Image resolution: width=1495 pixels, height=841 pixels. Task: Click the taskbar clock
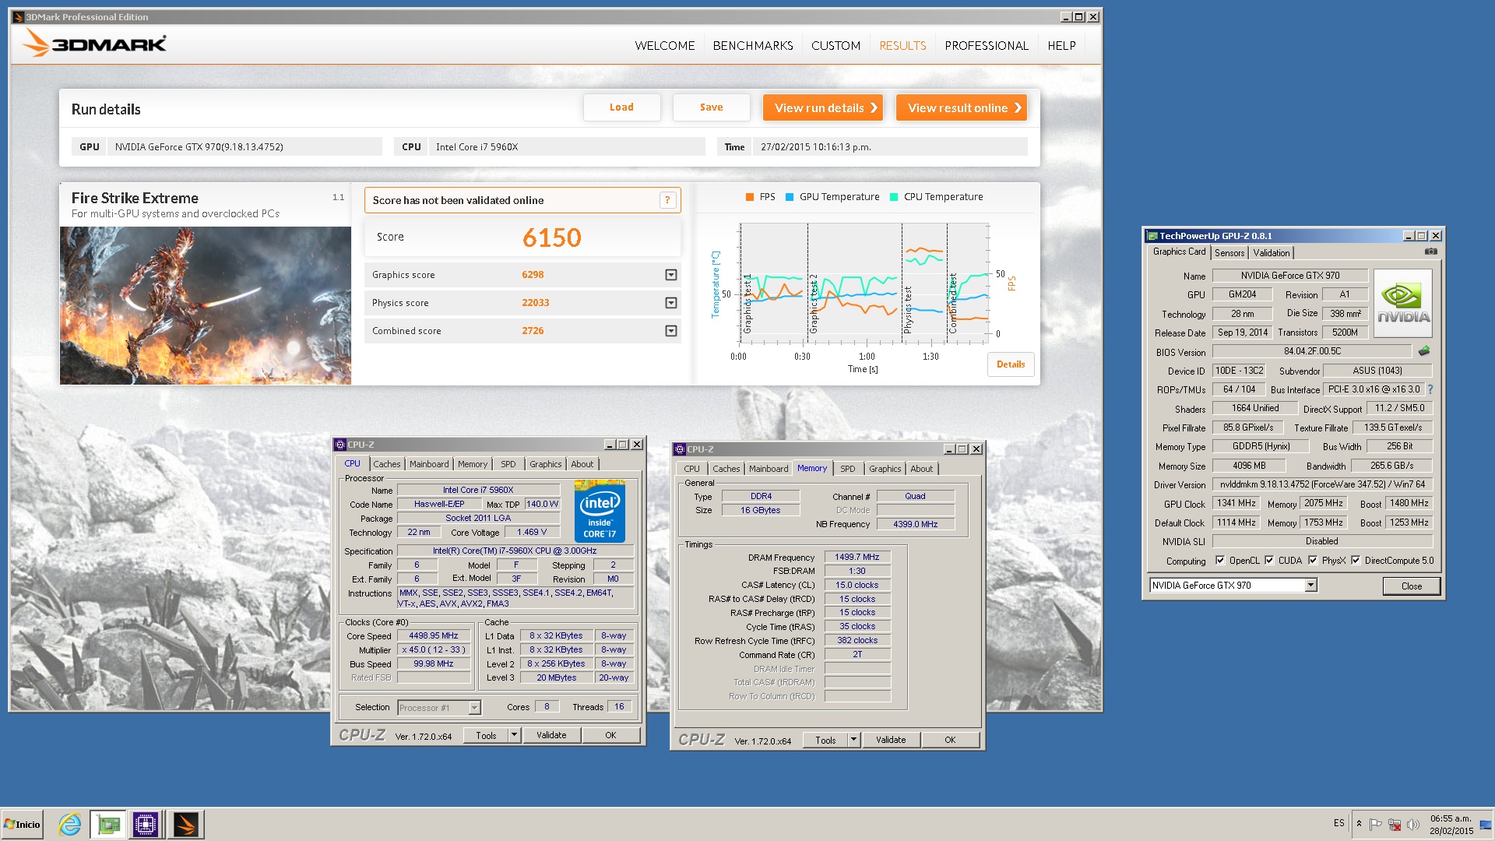1451,825
